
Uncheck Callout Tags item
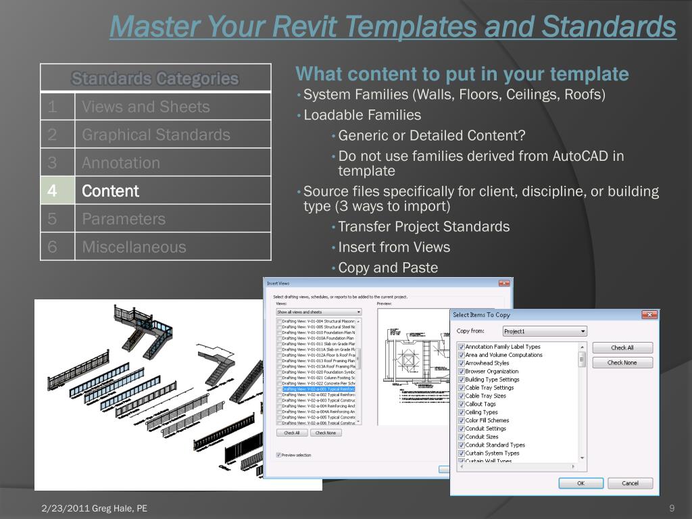pyautogui.click(x=461, y=404)
